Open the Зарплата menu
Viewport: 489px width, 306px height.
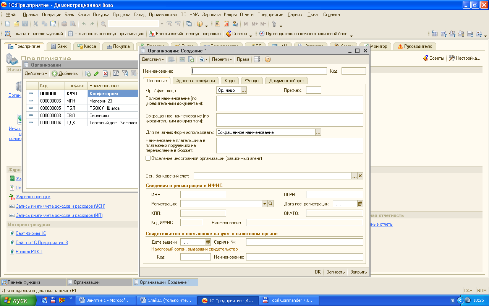click(x=212, y=15)
